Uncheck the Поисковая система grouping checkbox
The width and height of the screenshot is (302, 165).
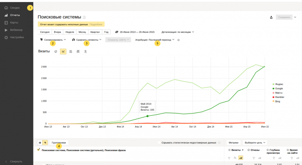[39, 149]
